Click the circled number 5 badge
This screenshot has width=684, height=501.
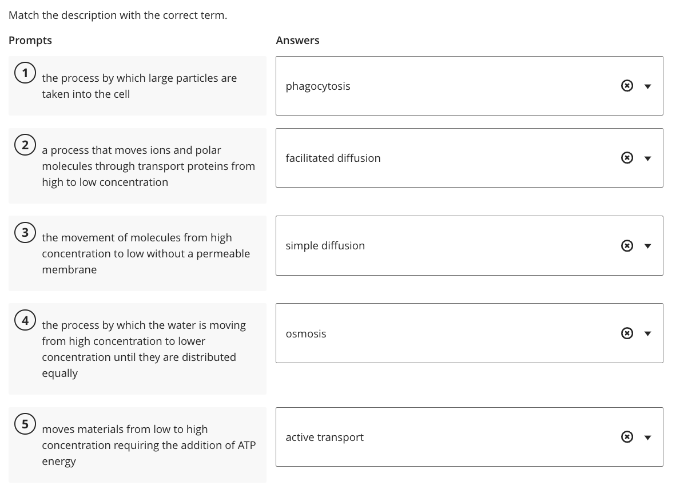pyautogui.click(x=25, y=424)
